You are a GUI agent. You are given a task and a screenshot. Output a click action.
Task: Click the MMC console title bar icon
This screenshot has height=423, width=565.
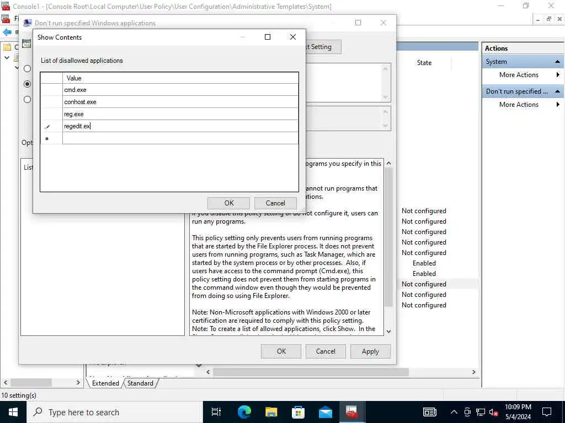point(6,6)
